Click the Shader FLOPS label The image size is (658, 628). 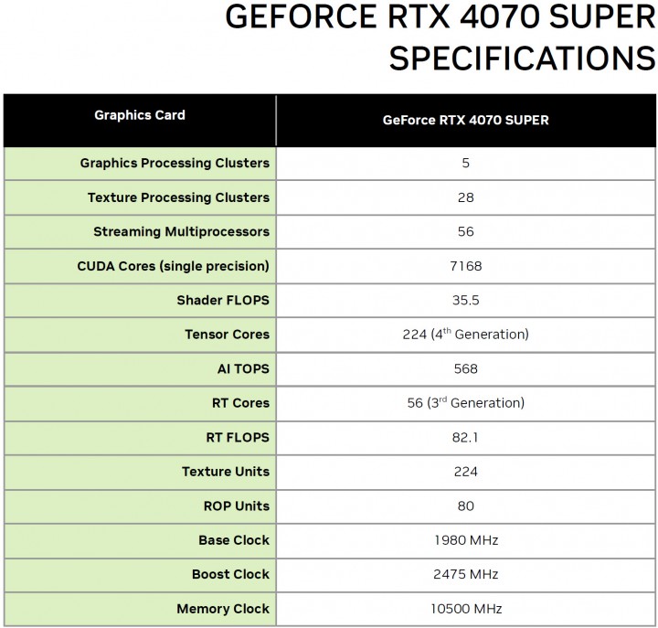[x=223, y=300]
